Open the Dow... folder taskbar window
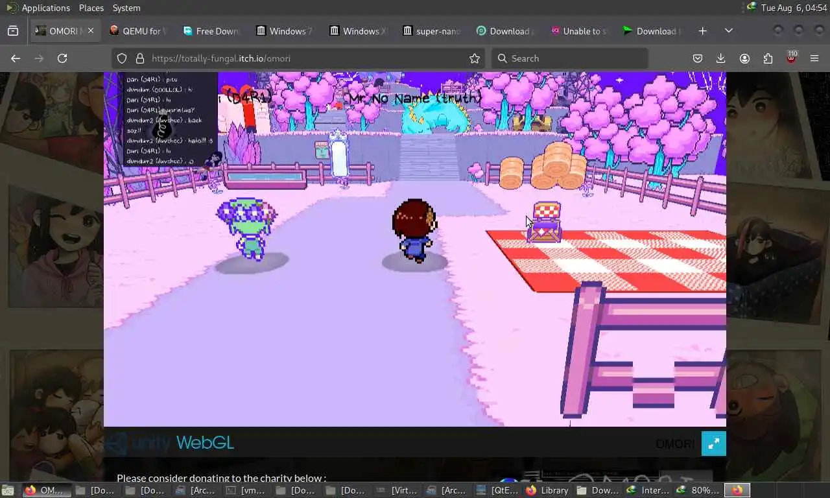The width and height of the screenshot is (830, 498). (x=599, y=490)
